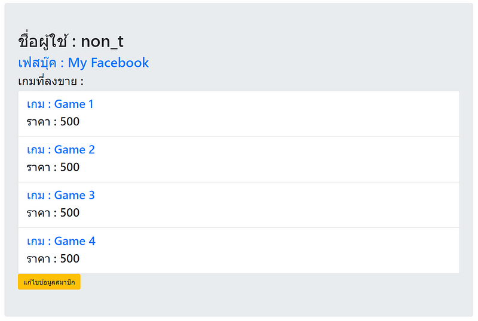This screenshot has width=478, height=321.
Task: Follow the Game 3 listing link
Action: (61, 196)
